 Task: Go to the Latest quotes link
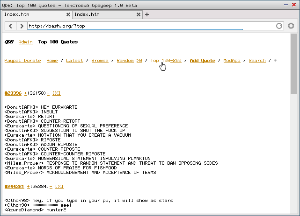tap(74, 61)
